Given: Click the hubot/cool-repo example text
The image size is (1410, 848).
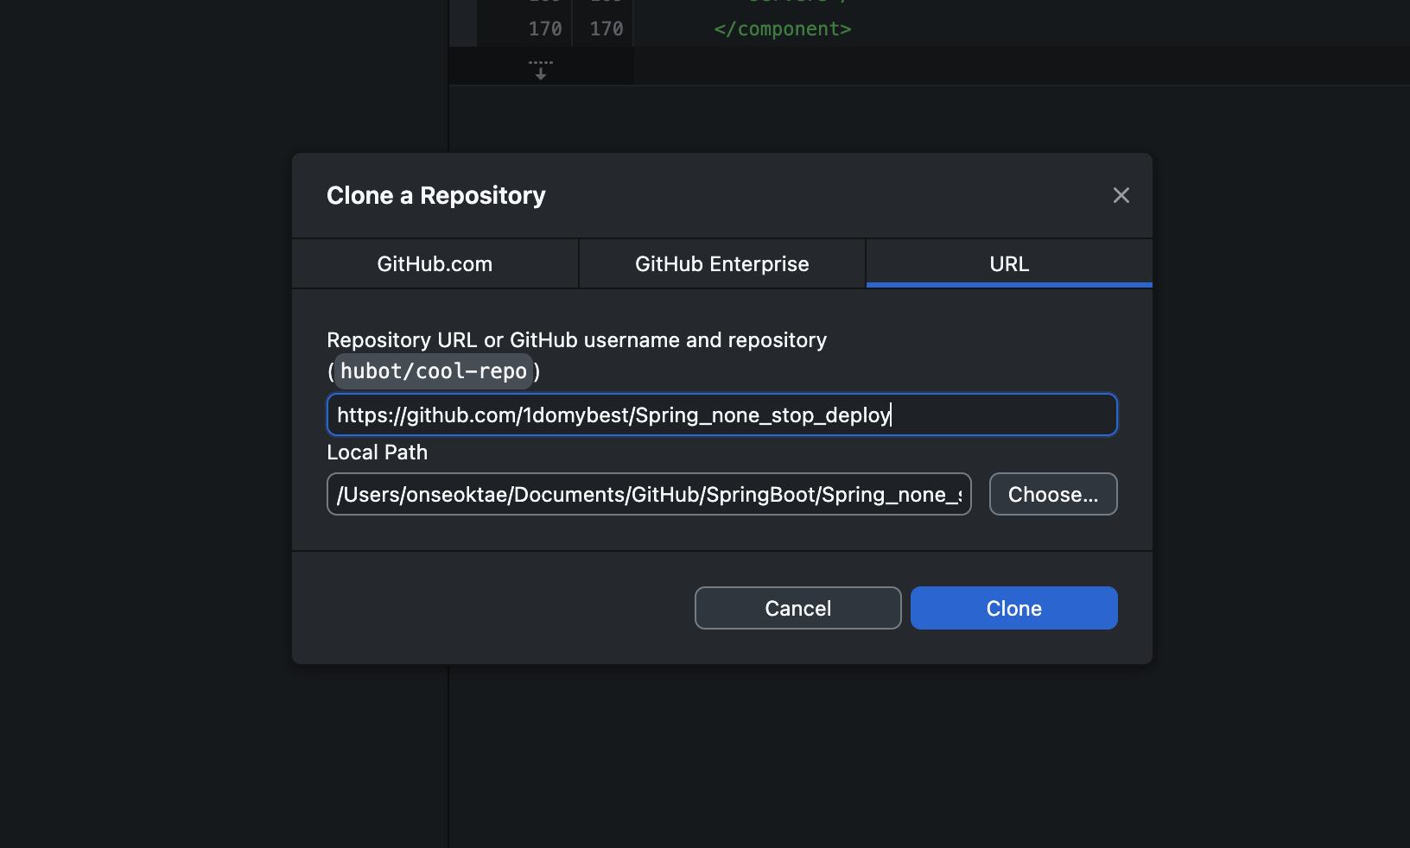Looking at the screenshot, I should (x=434, y=371).
